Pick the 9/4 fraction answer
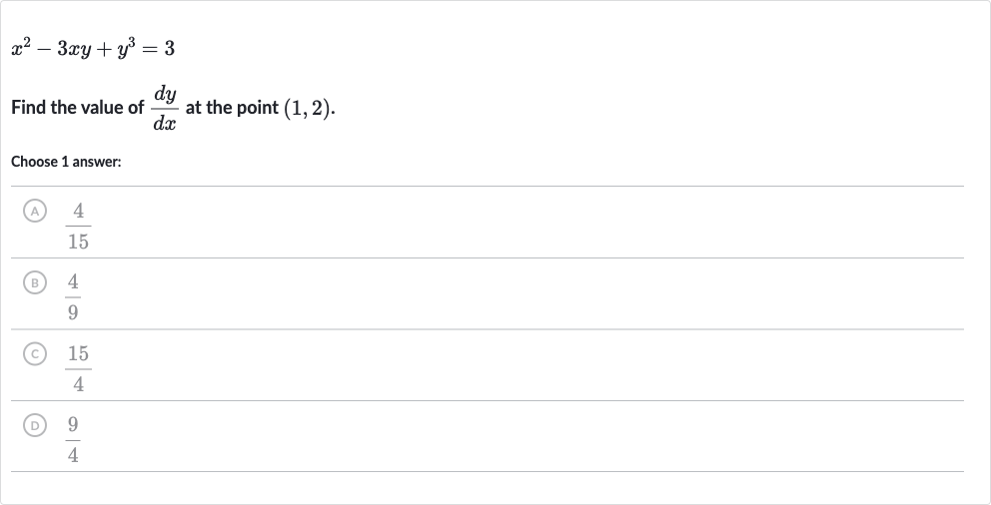The image size is (991, 505). tap(73, 439)
